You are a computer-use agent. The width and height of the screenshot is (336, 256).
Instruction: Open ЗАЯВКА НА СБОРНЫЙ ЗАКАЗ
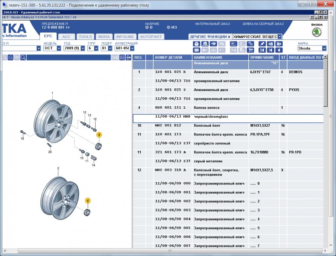(x=263, y=24)
